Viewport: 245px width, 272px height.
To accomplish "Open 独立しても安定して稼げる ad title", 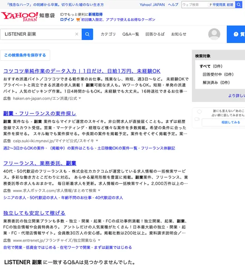I will [x=34, y=213].
